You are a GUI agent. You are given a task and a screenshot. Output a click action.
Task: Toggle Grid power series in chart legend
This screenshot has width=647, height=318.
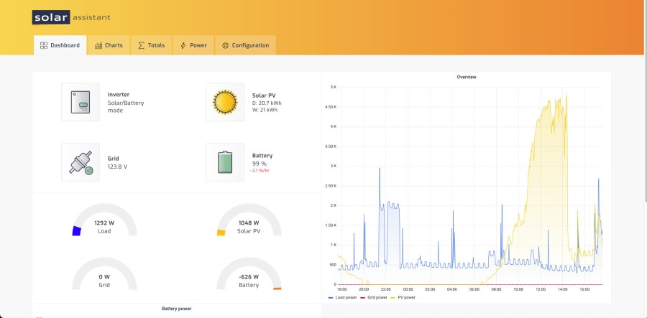coord(374,297)
